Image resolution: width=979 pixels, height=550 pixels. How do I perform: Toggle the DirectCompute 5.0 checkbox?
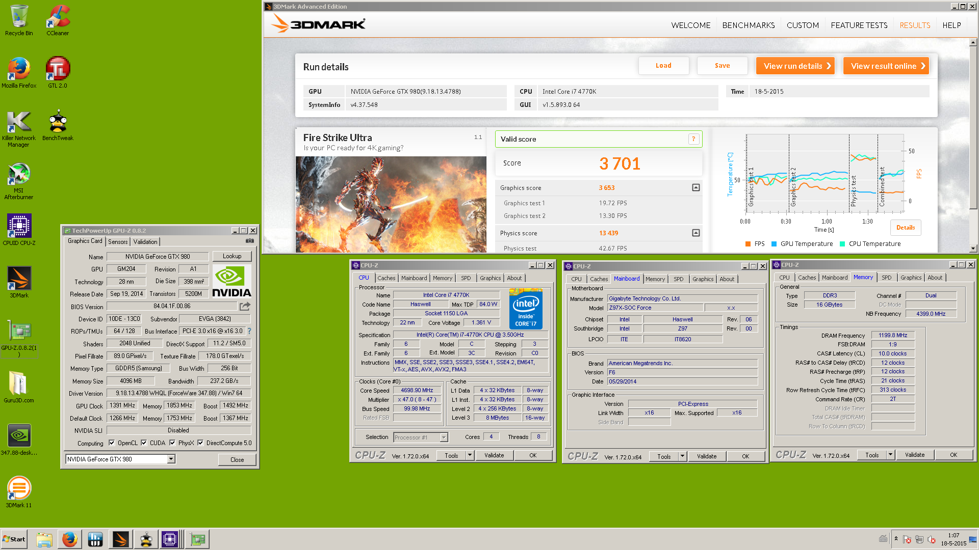pyautogui.click(x=200, y=443)
